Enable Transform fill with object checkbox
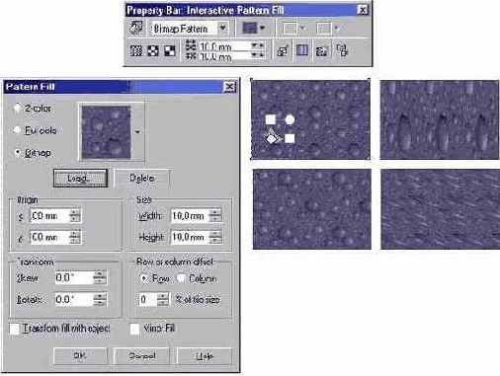 click(x=15, y=329)
